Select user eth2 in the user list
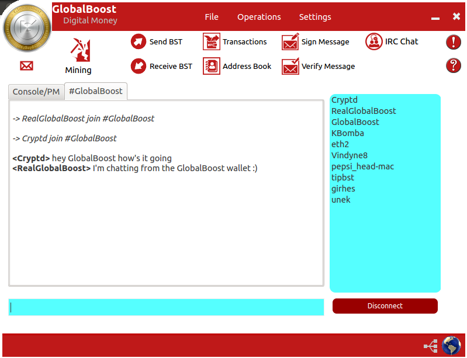This screenshot has width=467, height=358. tap(340, 144)
